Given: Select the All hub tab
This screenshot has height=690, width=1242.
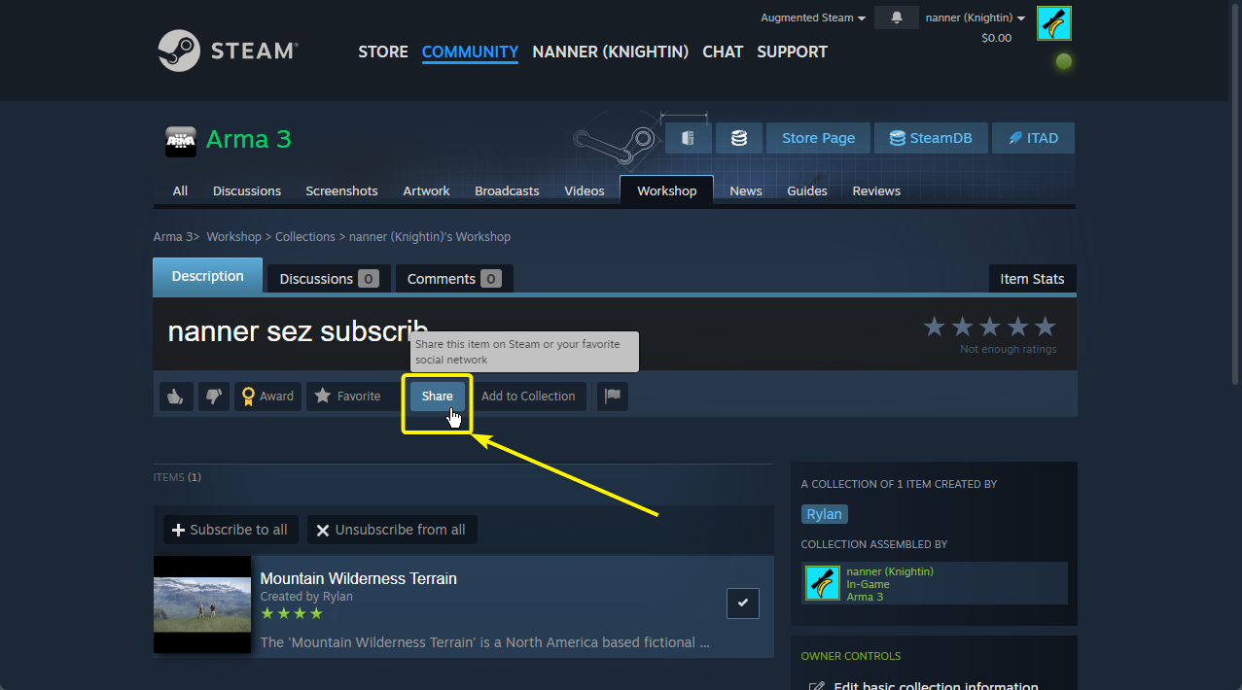Looking at the screenshot, I should tap(180, 190).
